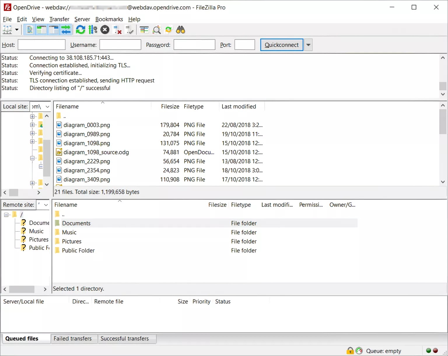Open the View menu

tap(38, 19)
